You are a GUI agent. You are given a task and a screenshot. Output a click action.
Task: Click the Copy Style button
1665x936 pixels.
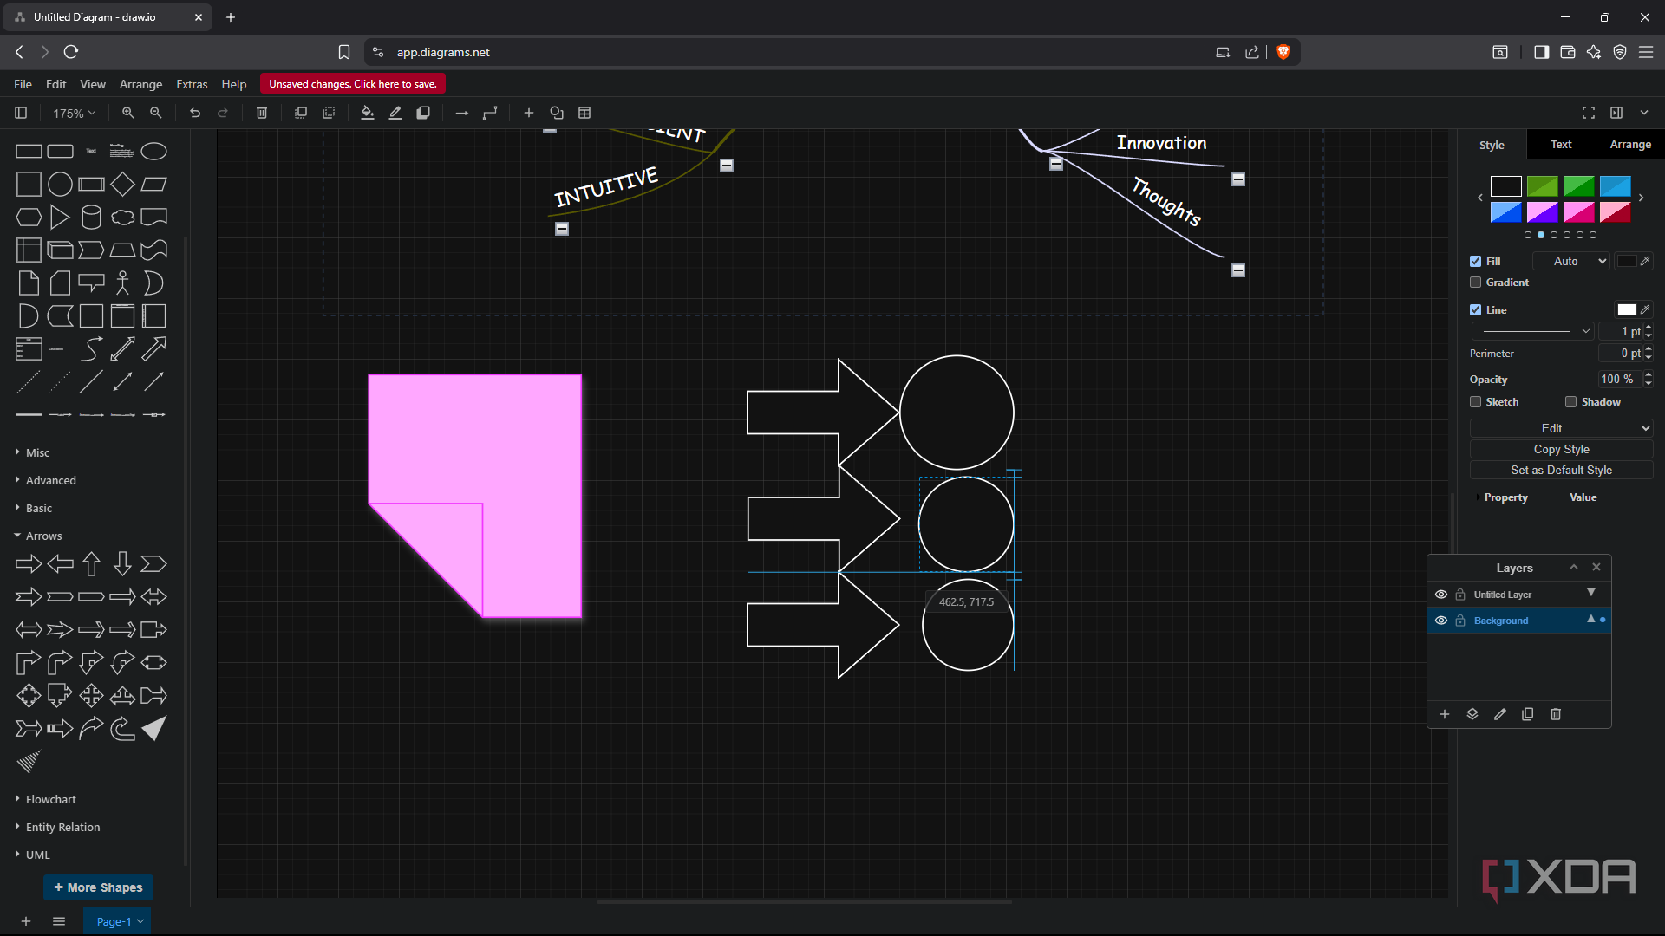(x=1561, y=449)
